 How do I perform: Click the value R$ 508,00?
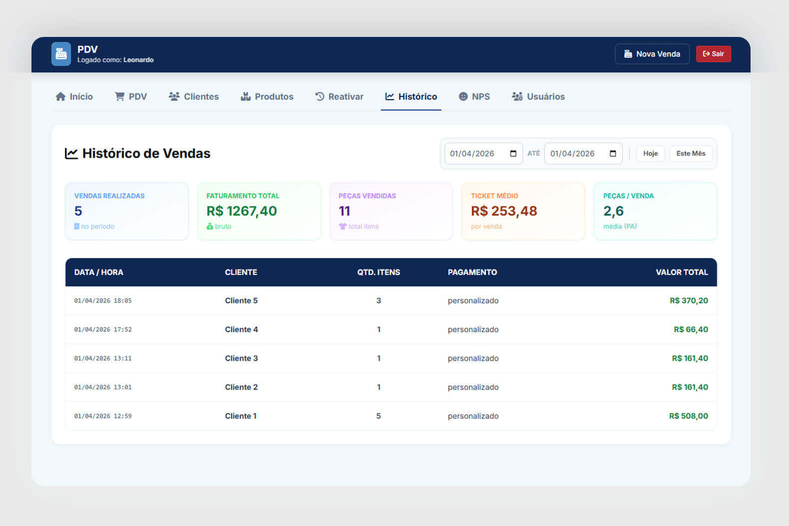(x=689, y=416)
